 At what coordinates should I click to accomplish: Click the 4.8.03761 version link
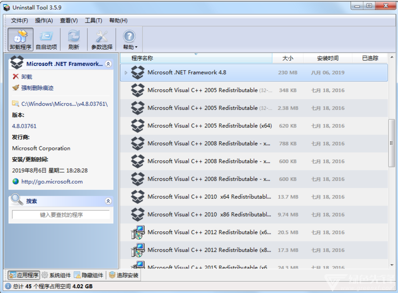[x=24, y=126]
